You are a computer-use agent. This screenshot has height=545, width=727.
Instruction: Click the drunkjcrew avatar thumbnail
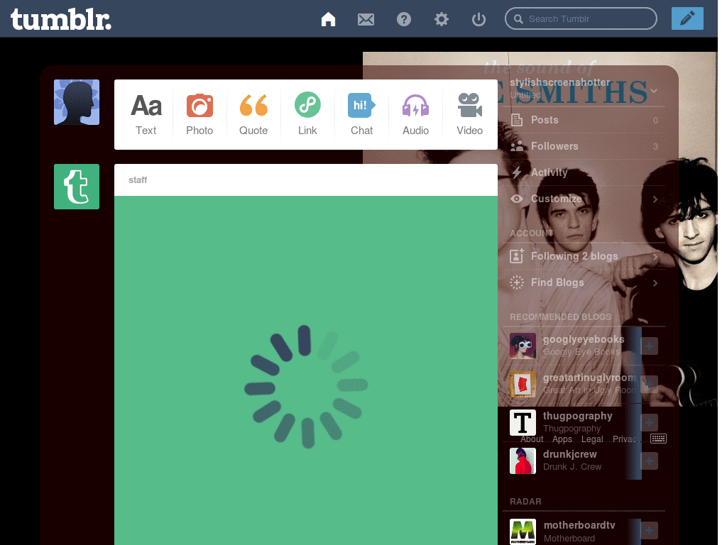point(523,461)
